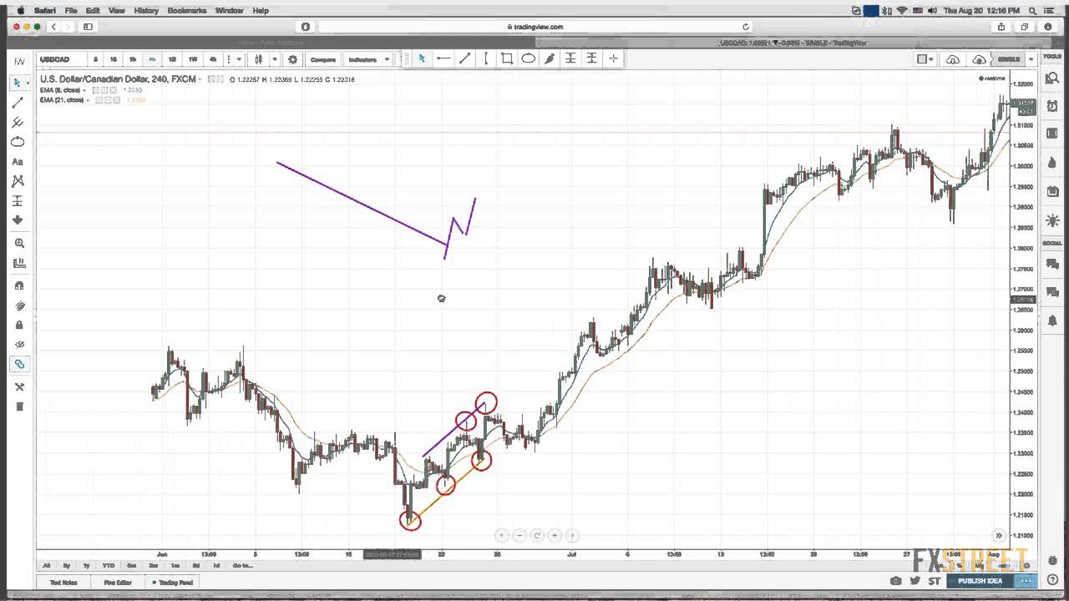This screenshot has height=601, width=1069.
Task: Select the left sidebar trend line tool
Action: click(17, 103)
